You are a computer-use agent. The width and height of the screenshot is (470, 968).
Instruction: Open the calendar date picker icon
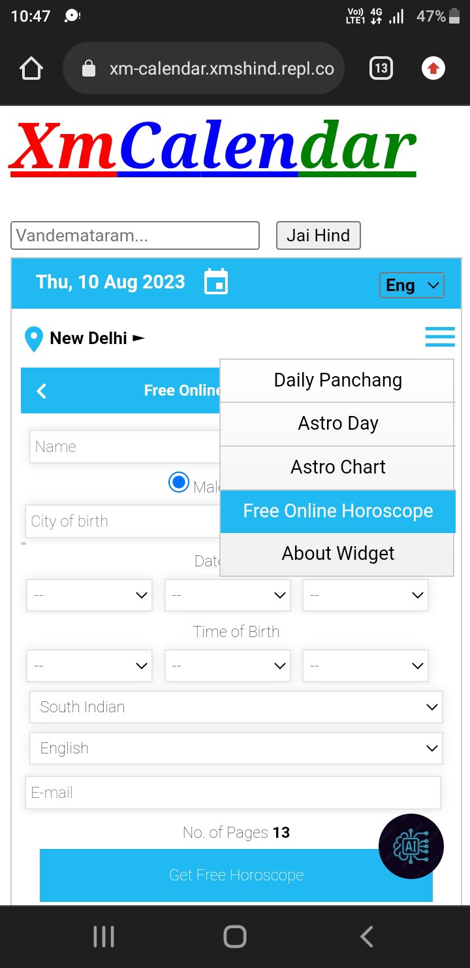point(216,282)
